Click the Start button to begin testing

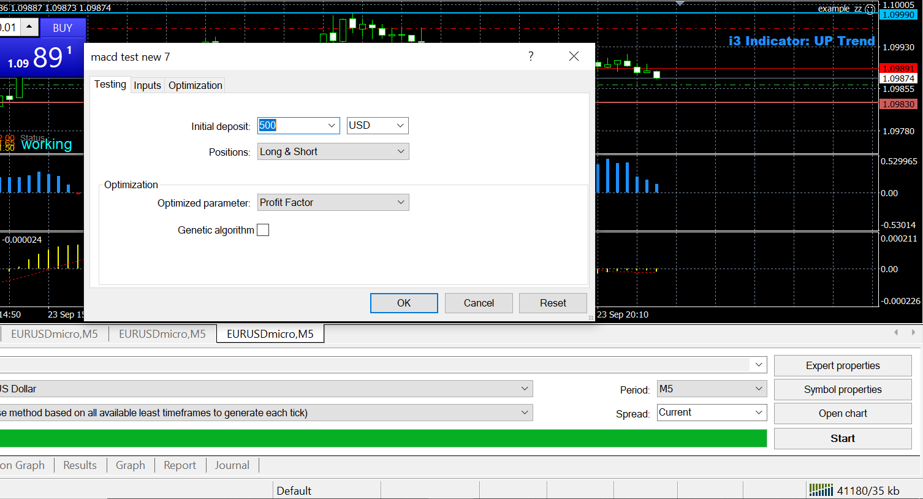(843, 438)
